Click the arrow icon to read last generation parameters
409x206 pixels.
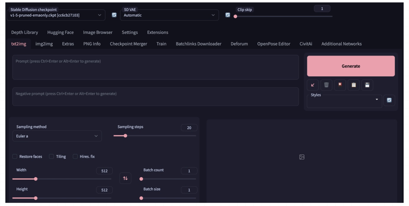[x=313, y=85]
